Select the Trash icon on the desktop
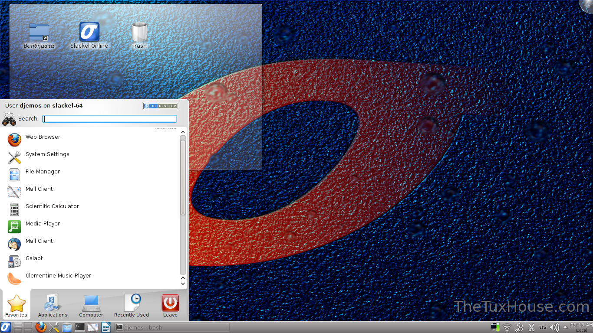This screenshot has height=333, width=593. click(x=139, y=36)
